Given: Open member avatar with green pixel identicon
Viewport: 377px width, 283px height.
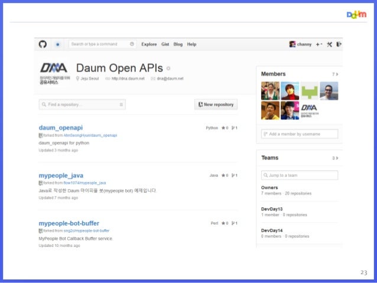Looking at the screenshot, I should tap(310, 91).
